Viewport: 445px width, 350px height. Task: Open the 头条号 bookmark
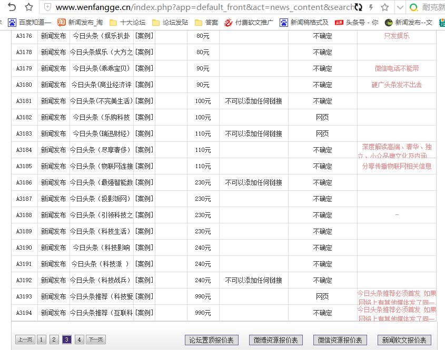point(357,23)
